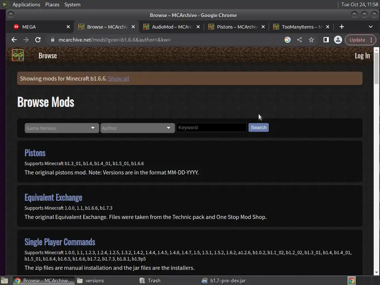
Task: Go forward with the browser arrow
Action: coord(26,40)
